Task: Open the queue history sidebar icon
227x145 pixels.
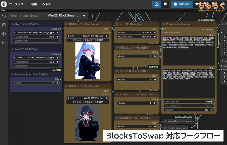Action: [4, 16]
